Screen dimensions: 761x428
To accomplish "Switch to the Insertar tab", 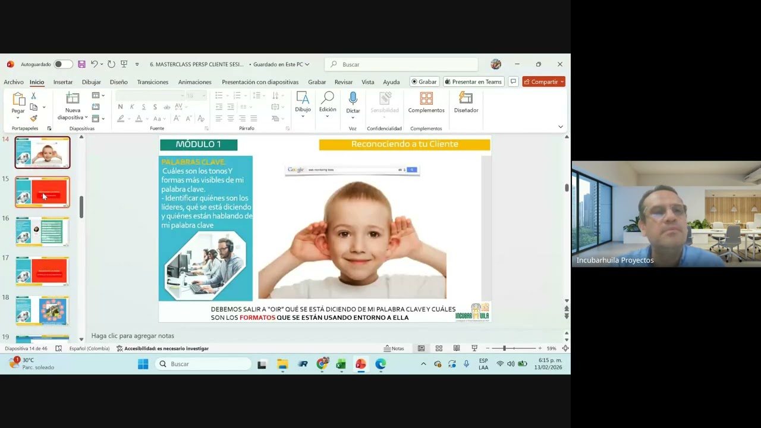I will 63,82.
